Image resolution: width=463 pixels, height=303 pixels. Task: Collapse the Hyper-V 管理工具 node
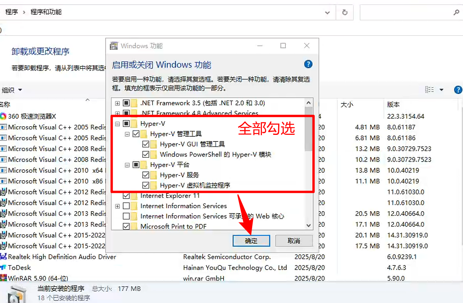(x=127, y=134)
